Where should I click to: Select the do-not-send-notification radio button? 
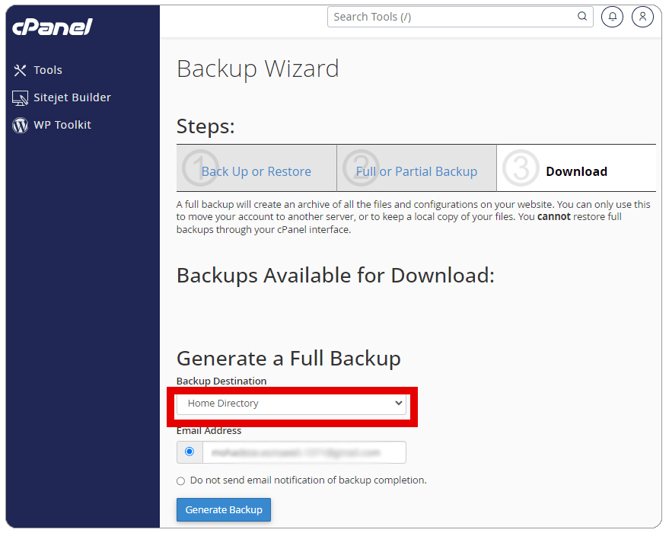pos(181,481)
